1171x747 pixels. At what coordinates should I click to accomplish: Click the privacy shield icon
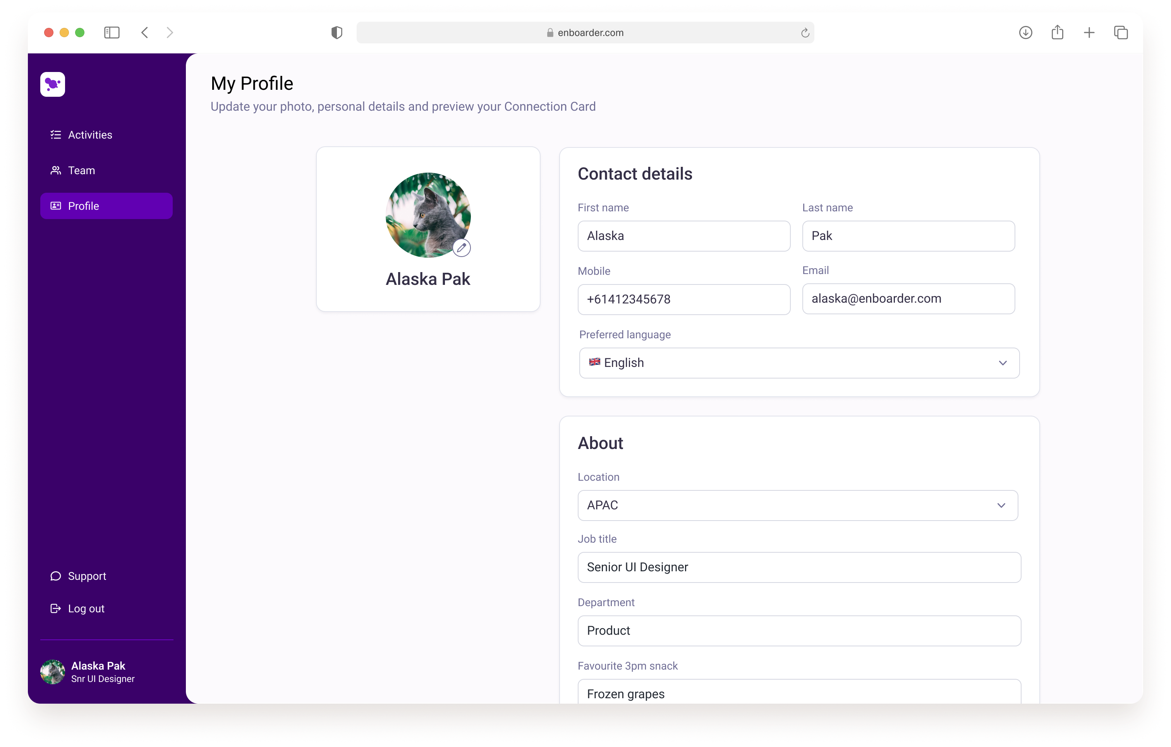337,33
